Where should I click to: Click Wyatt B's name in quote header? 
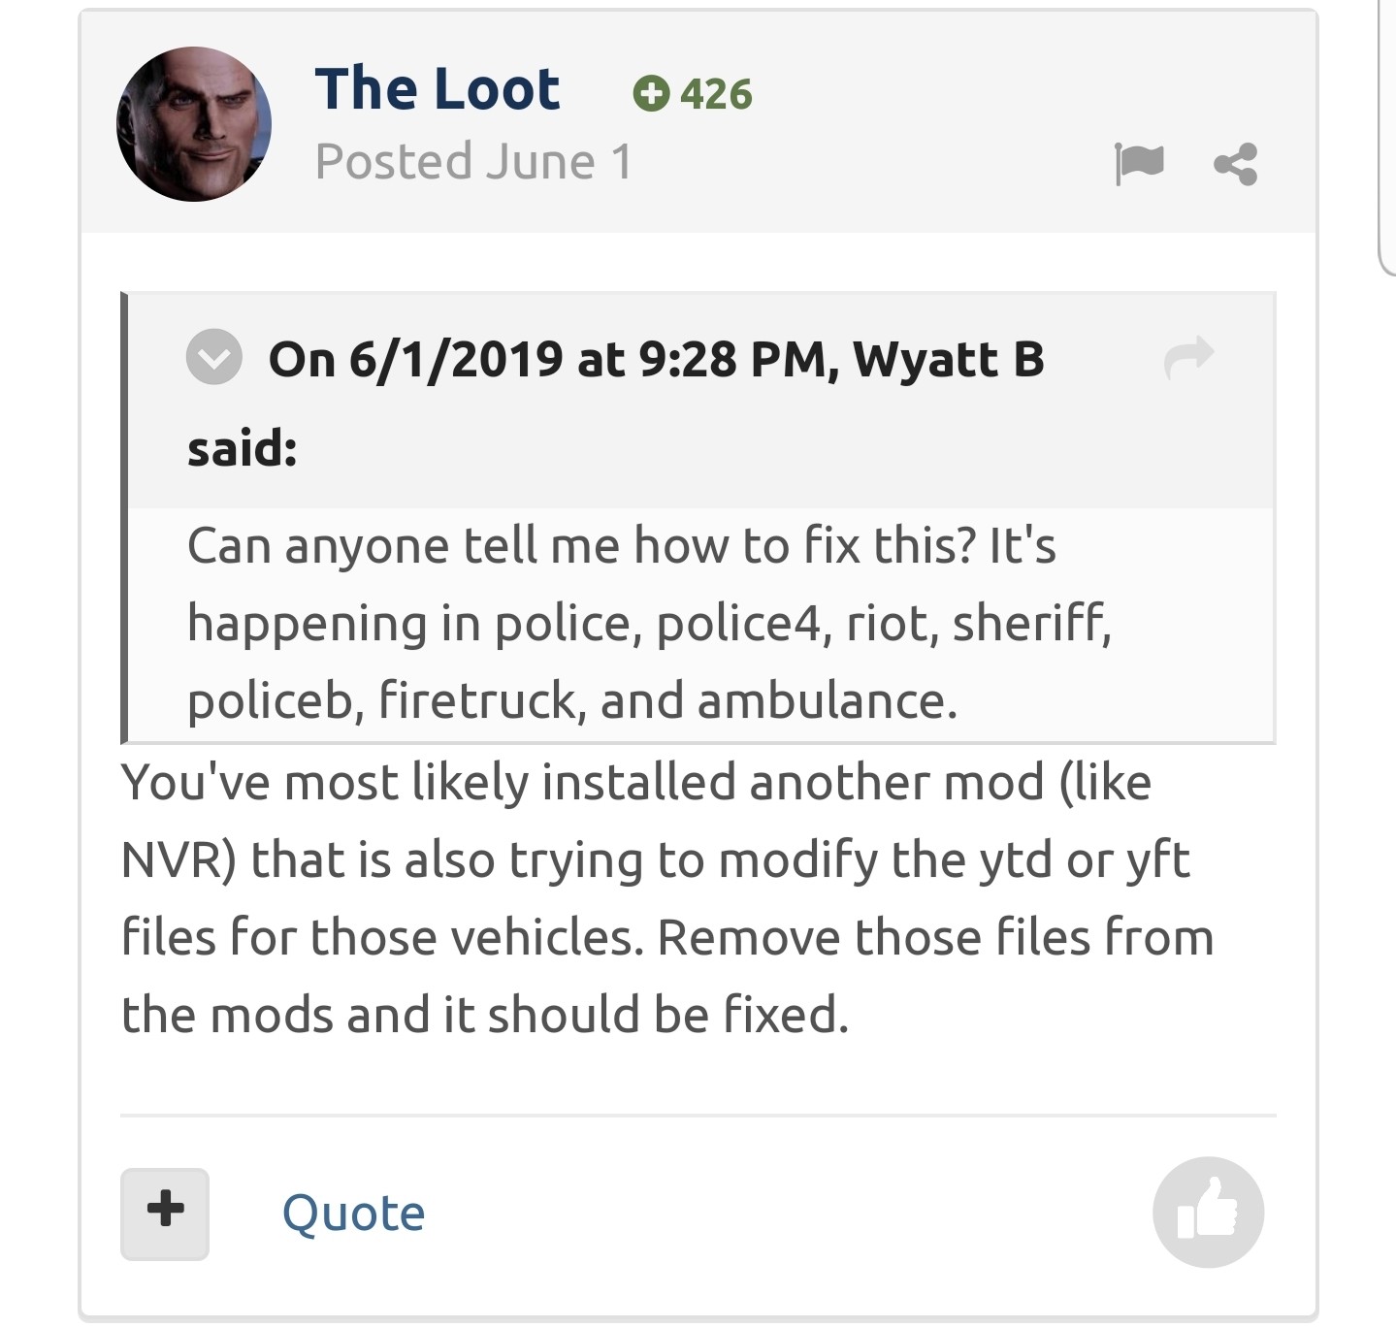click(x=948, y=359)
